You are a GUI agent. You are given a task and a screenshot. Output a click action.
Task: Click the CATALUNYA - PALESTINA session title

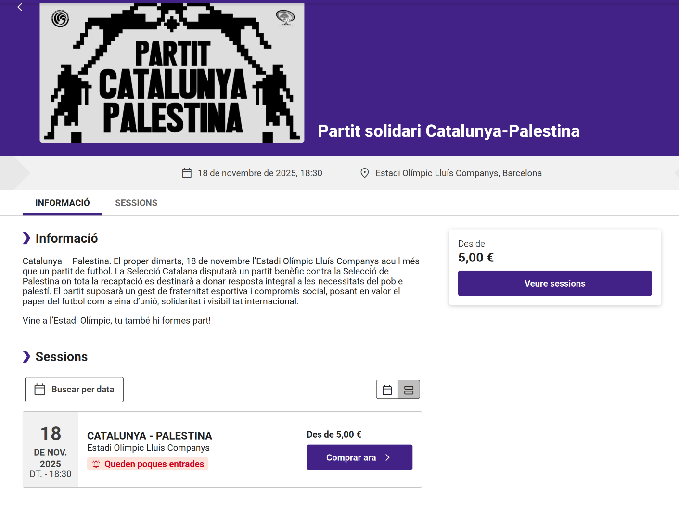150,436
